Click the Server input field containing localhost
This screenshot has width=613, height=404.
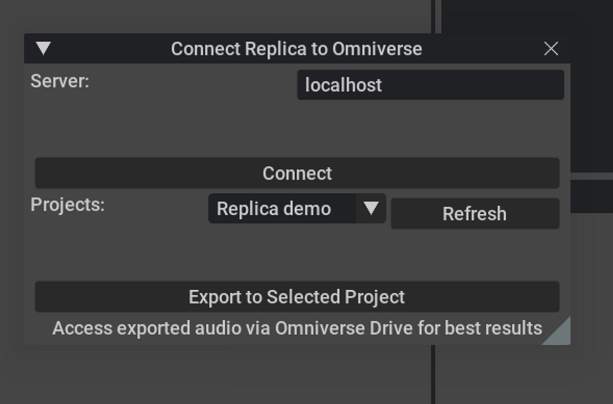pos(431,85)
